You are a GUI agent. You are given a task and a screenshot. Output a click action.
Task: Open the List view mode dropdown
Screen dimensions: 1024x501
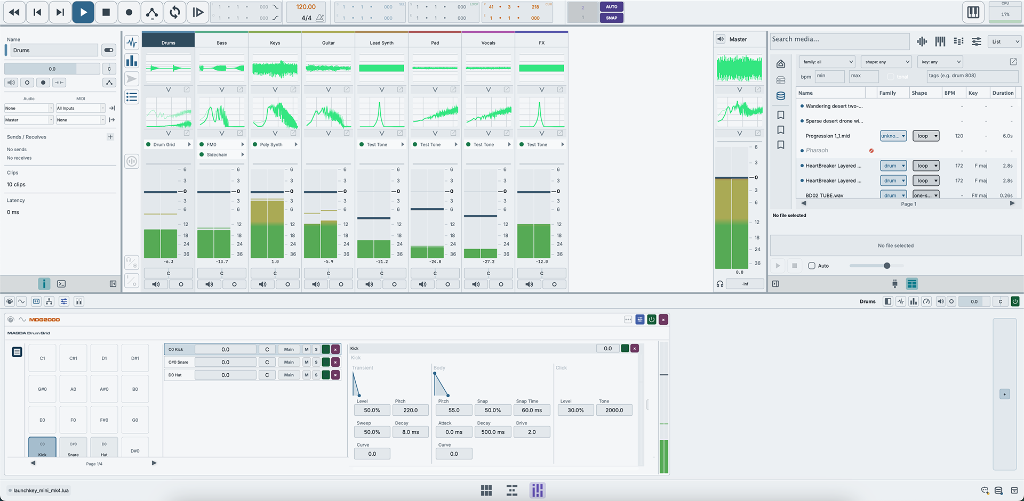tap(1005, 42)
